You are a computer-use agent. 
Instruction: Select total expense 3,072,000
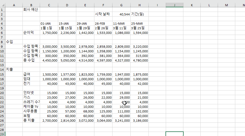click(85, 121)
